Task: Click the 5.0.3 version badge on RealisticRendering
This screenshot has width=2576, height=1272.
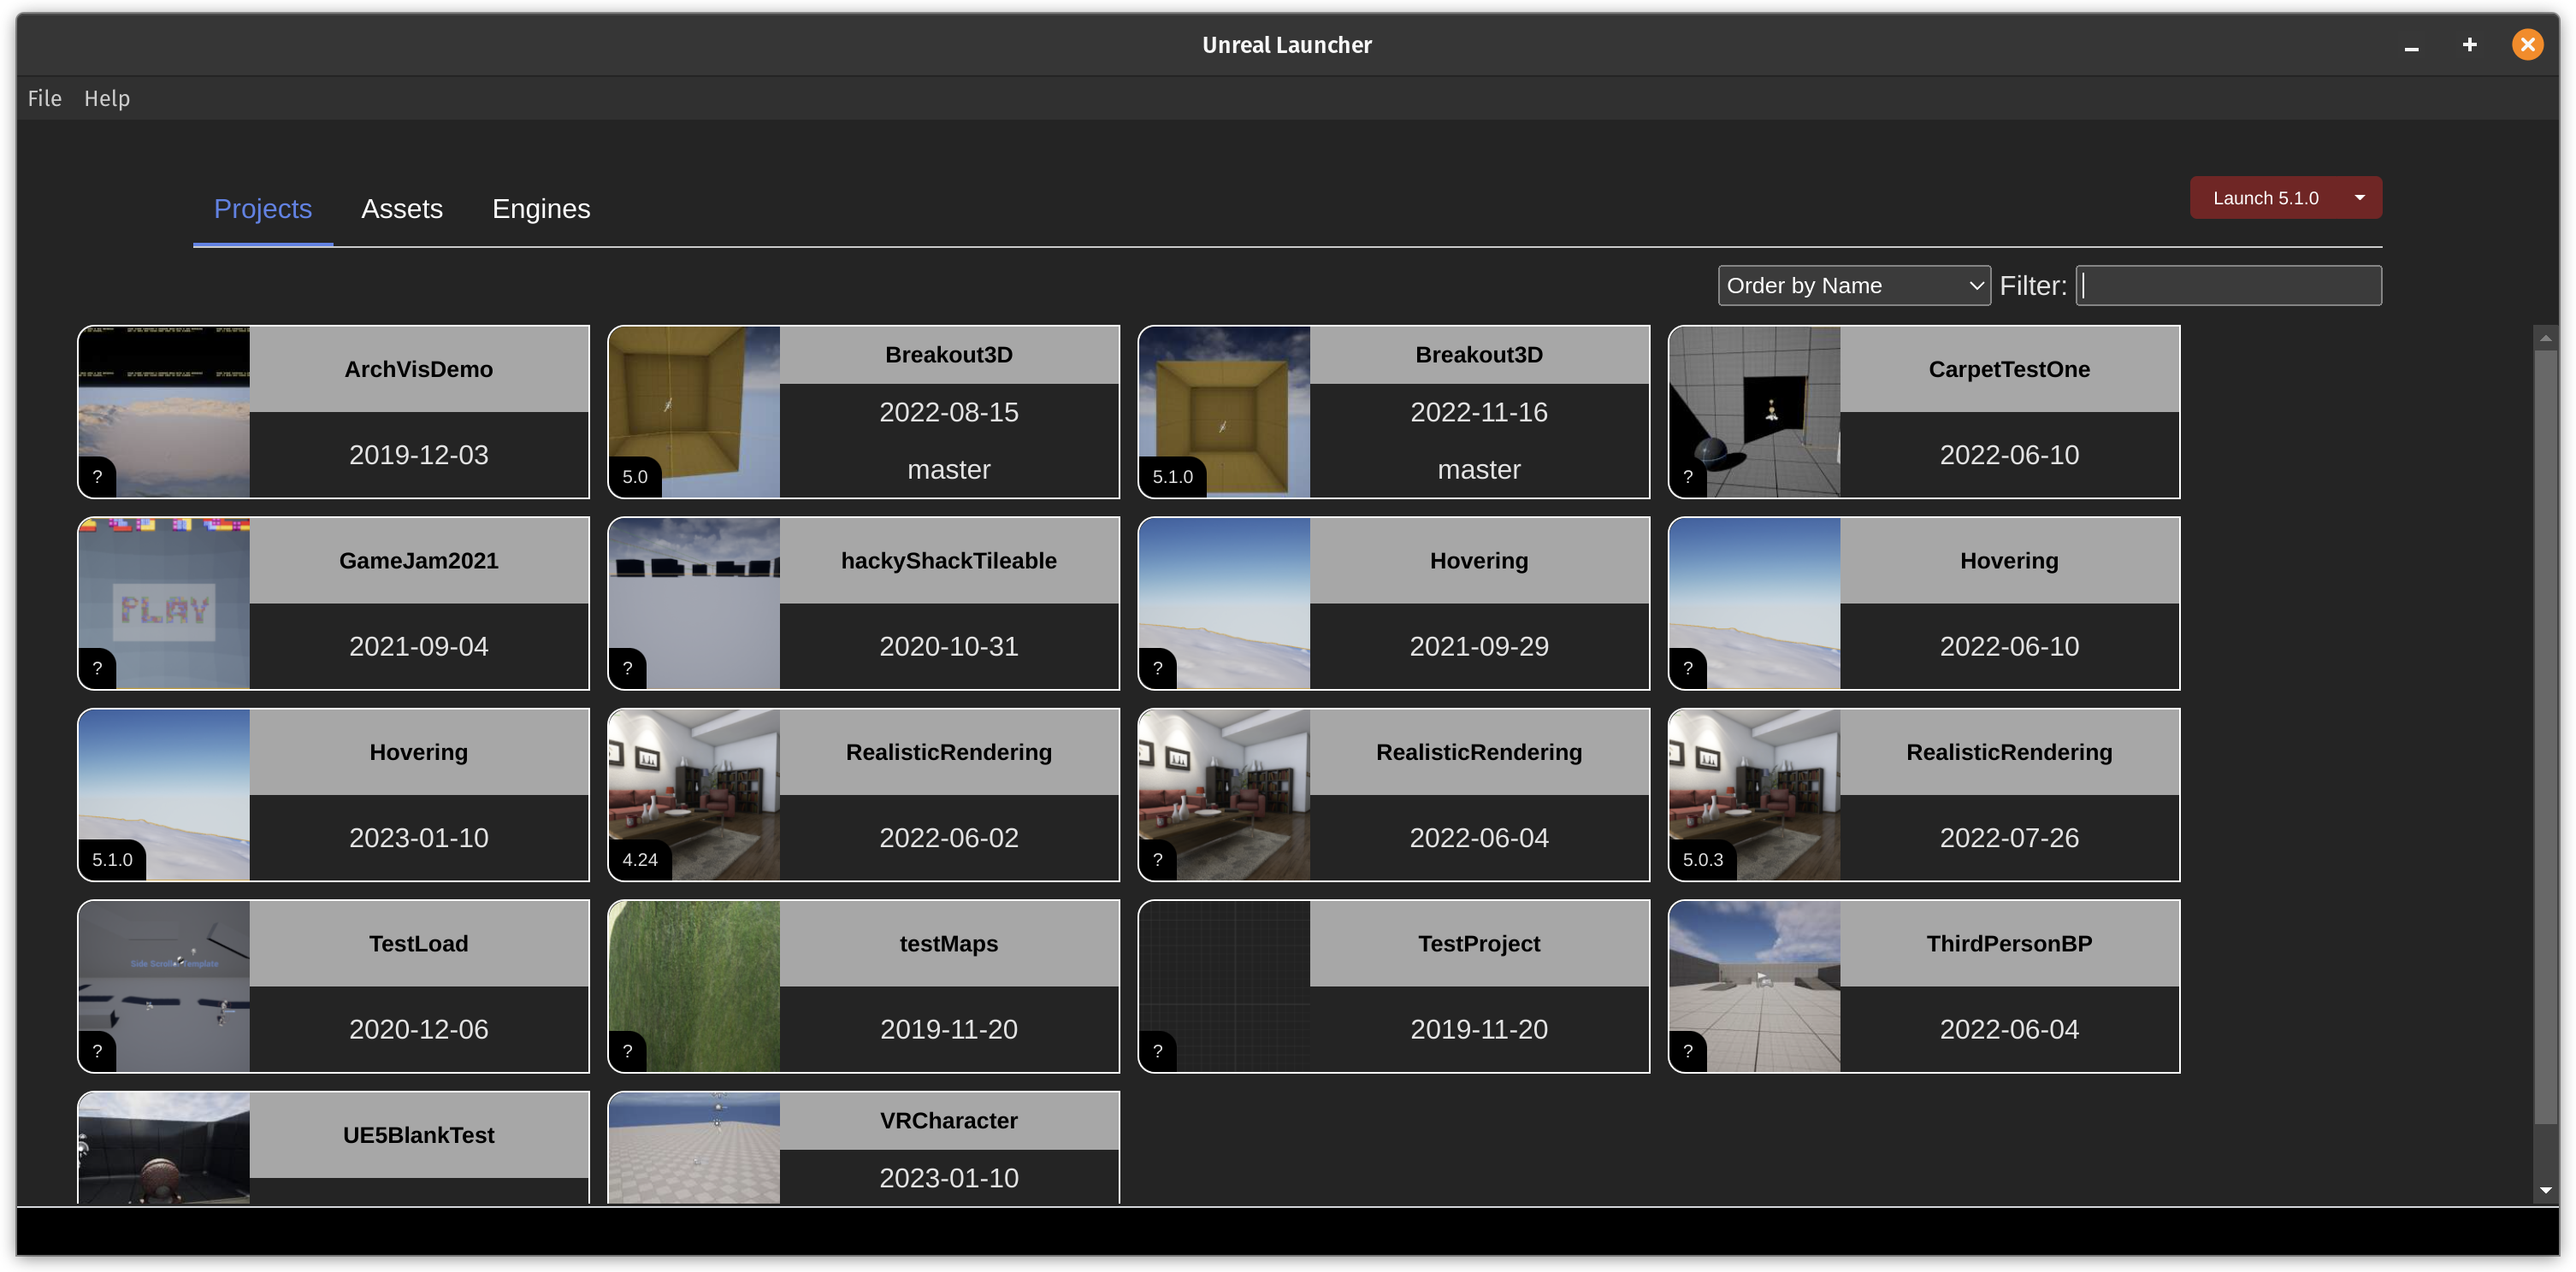Action: [1702, 859]
